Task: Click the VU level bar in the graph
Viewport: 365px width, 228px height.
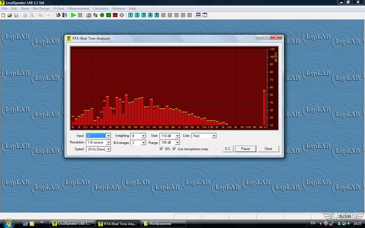Action: tap(264, 108)
